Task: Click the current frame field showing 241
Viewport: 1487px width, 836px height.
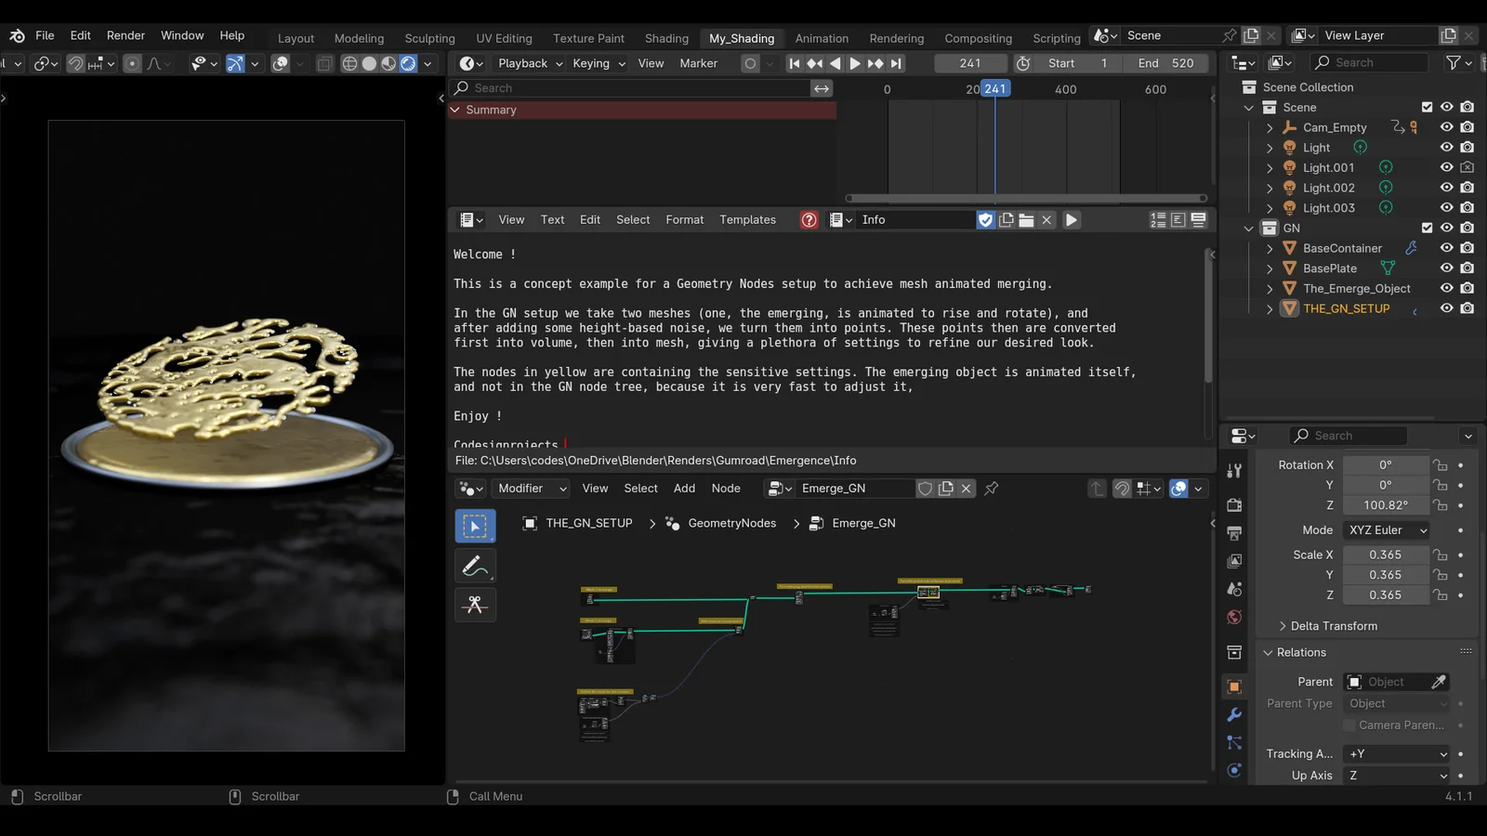Action: [970, 62]
